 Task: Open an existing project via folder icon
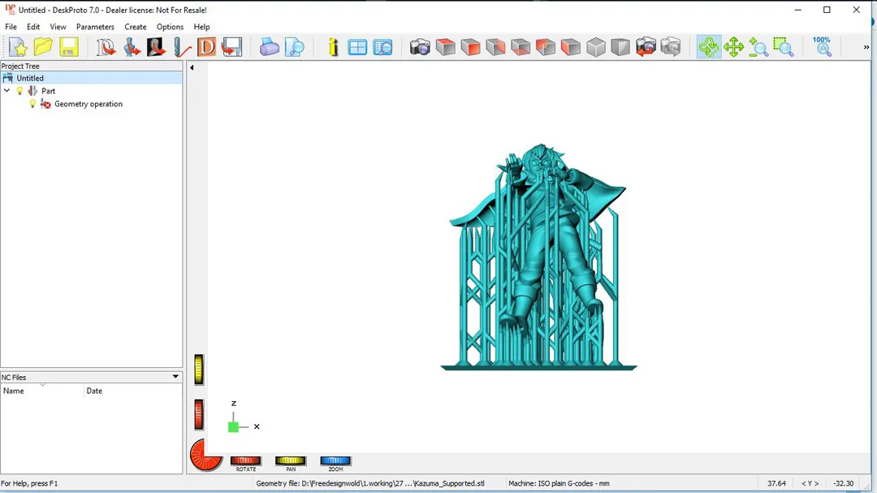point(43,47)
